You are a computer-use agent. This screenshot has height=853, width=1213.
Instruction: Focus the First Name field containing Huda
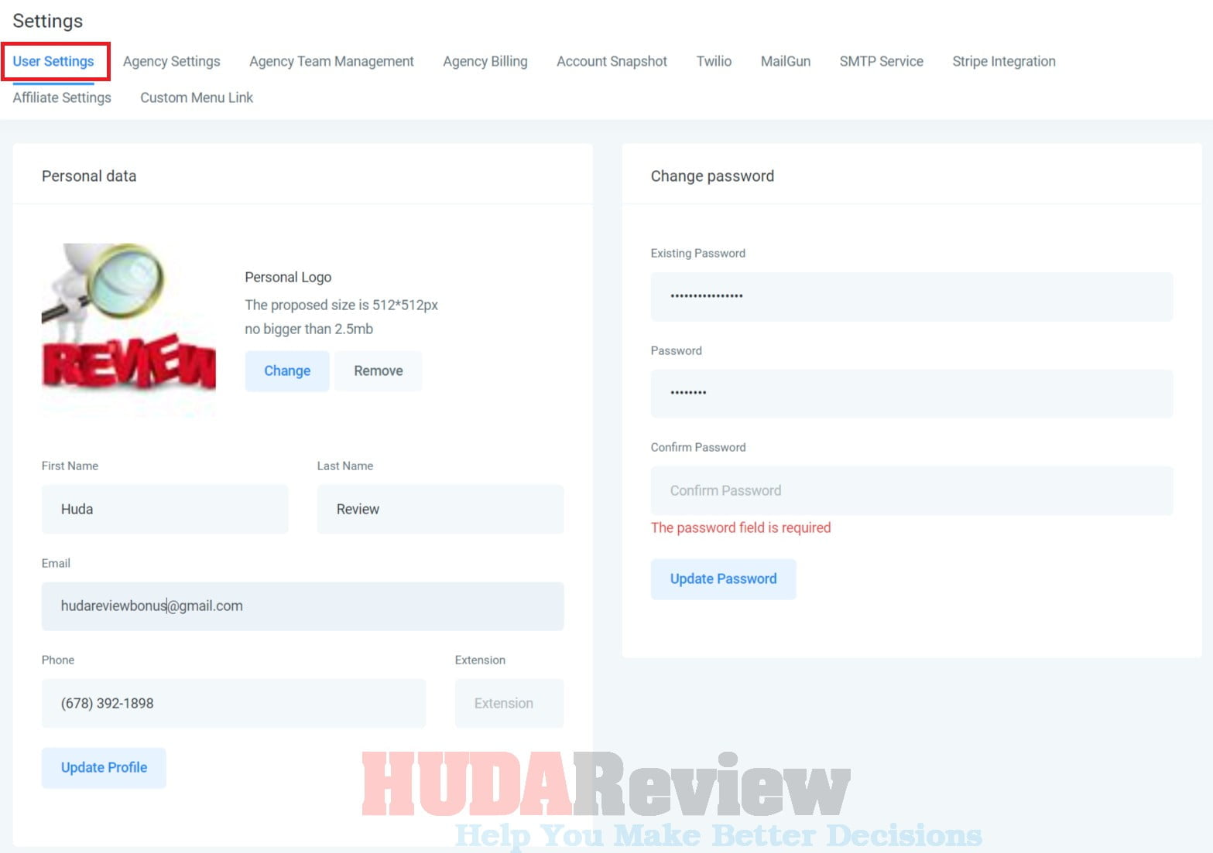pyautogui.click(x=165, y=509)
